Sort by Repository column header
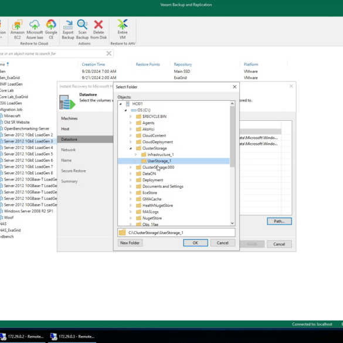The width and height of the screenshot is (343, 343). (x=183, y=64)
